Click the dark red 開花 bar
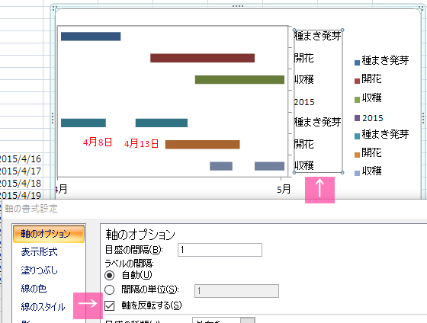The height and width of the screenshot is (323, 427). [202, 58]
